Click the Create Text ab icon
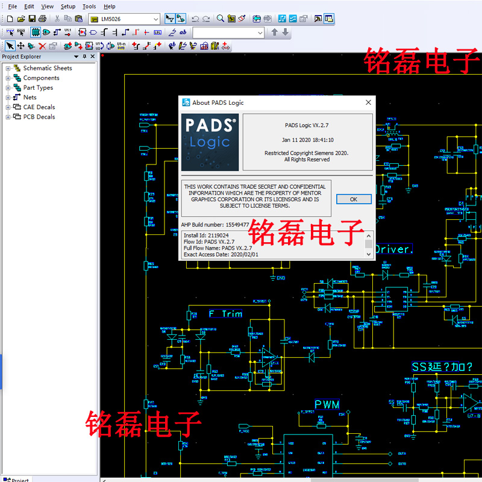 [172, 46]
